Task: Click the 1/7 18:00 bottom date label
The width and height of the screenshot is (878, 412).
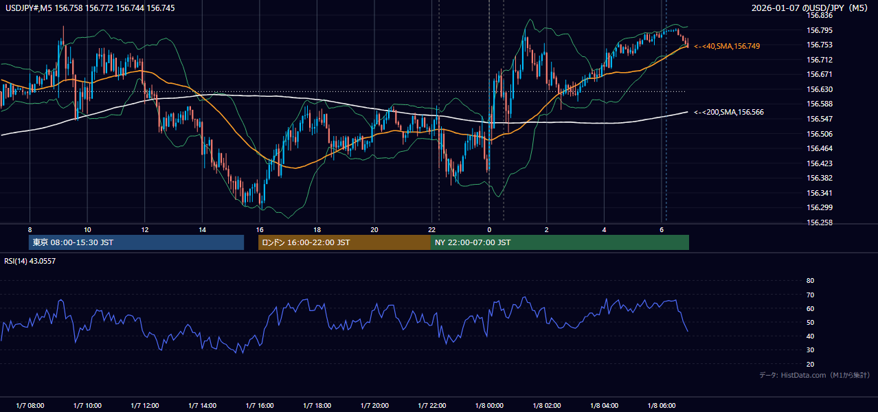Action: pos(317,405)
